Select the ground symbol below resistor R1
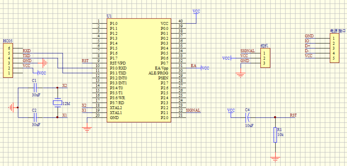This screenshot has height=166, width=347. click(275, 159)
